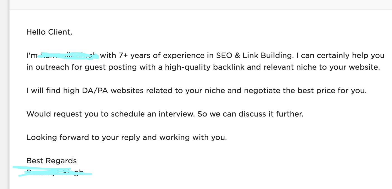Image resolution: width=392 pixels, height=189 pixels.
Task: Click the 'Best Regards' closing line
Action: [x=51, y=161]
